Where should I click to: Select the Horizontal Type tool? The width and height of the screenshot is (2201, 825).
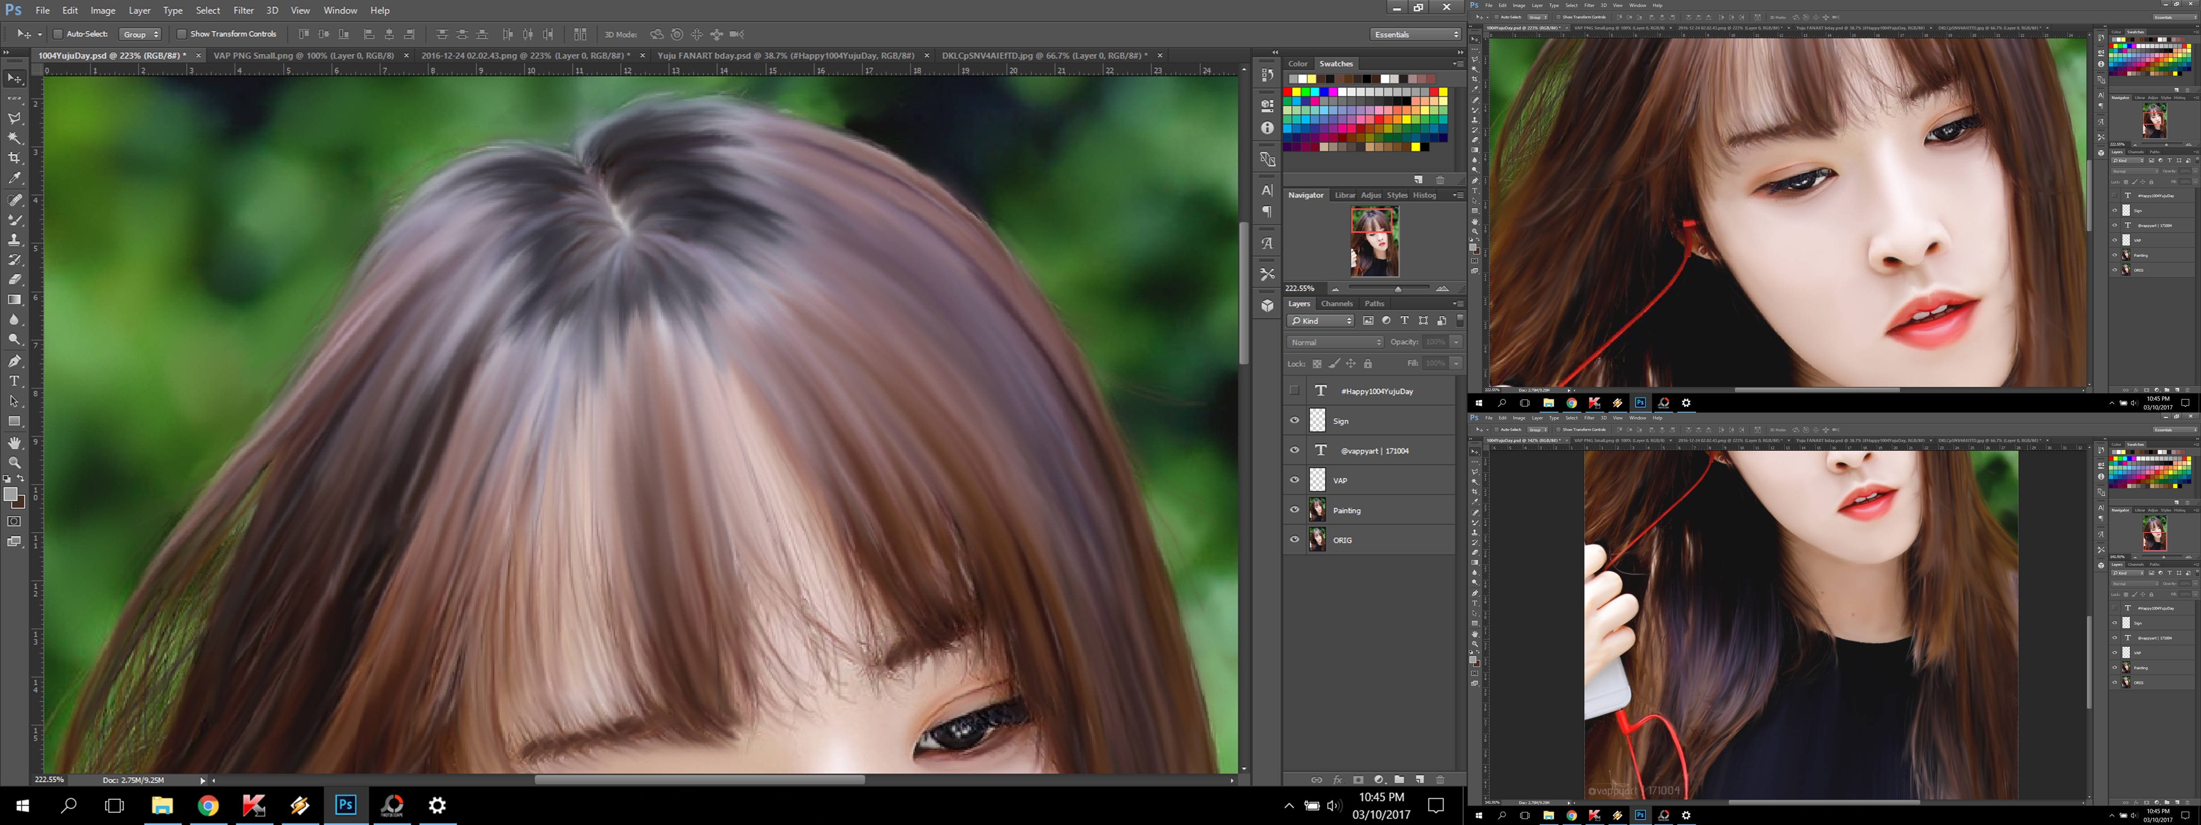click(x=14, y=381)
